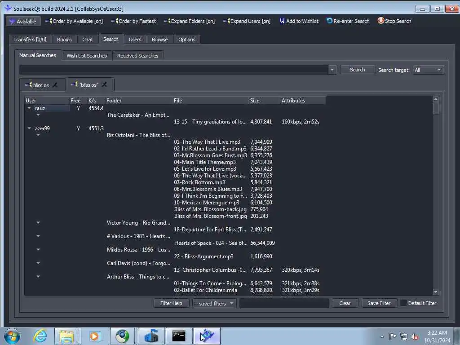460x345 pixels.
Task: Collapse The Caretaker folder
Action: [x=38, y=115]
